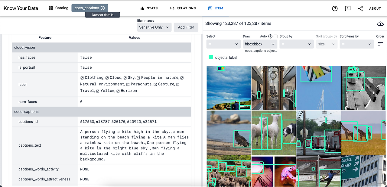
Task: Select the giraffes thumbnail
Action: tap(363, 132)
